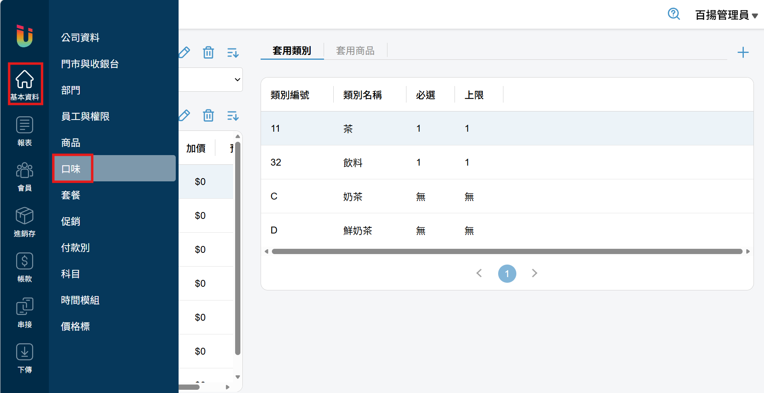Screen dimensions: 764x393
Task: Go to the 會員 members section
Action: click(x=25, y=176)
